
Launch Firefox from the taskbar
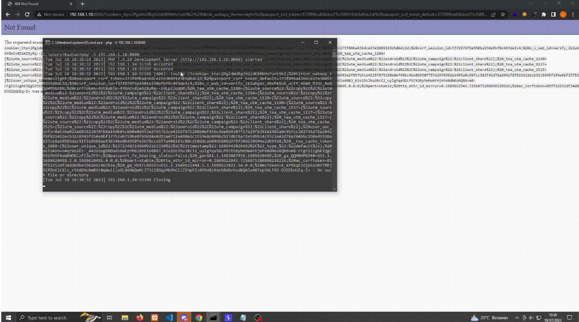click(x=140, y=317)
